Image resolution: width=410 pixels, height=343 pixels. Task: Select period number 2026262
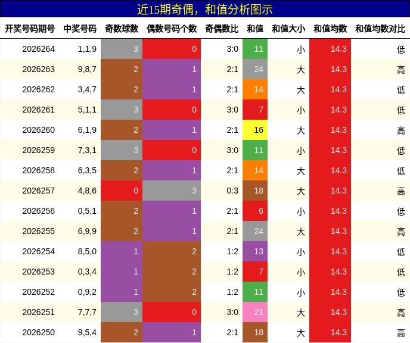pos(38,89)
